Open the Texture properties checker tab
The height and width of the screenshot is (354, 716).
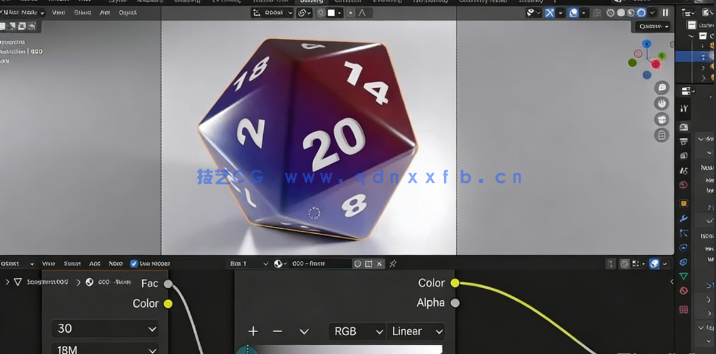click(x=683, y=310)
